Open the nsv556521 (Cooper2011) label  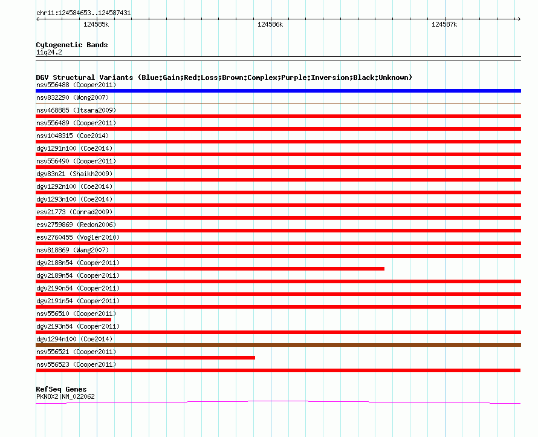coord(76,352)
